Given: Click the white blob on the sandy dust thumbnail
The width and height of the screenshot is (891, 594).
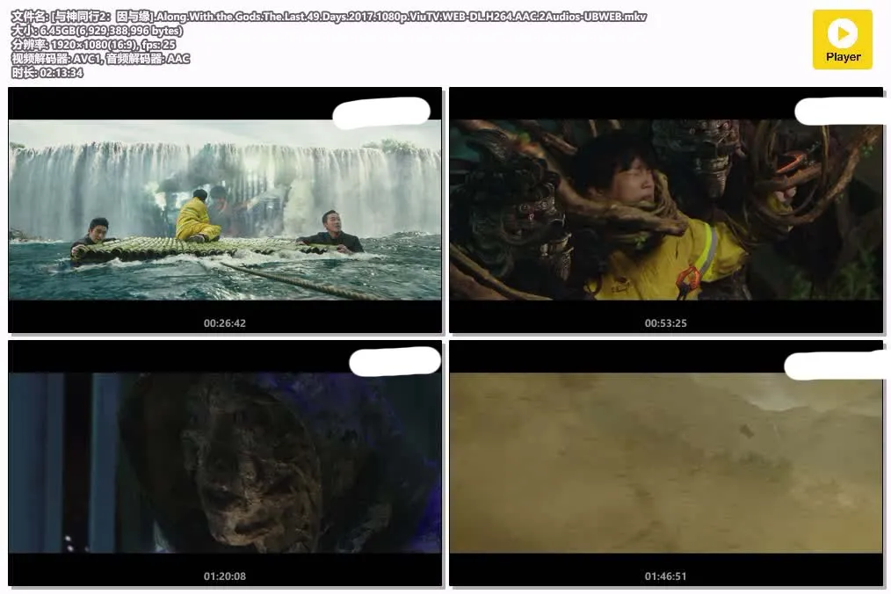Looking at the screenshot, I should click(x=836, y=366).
